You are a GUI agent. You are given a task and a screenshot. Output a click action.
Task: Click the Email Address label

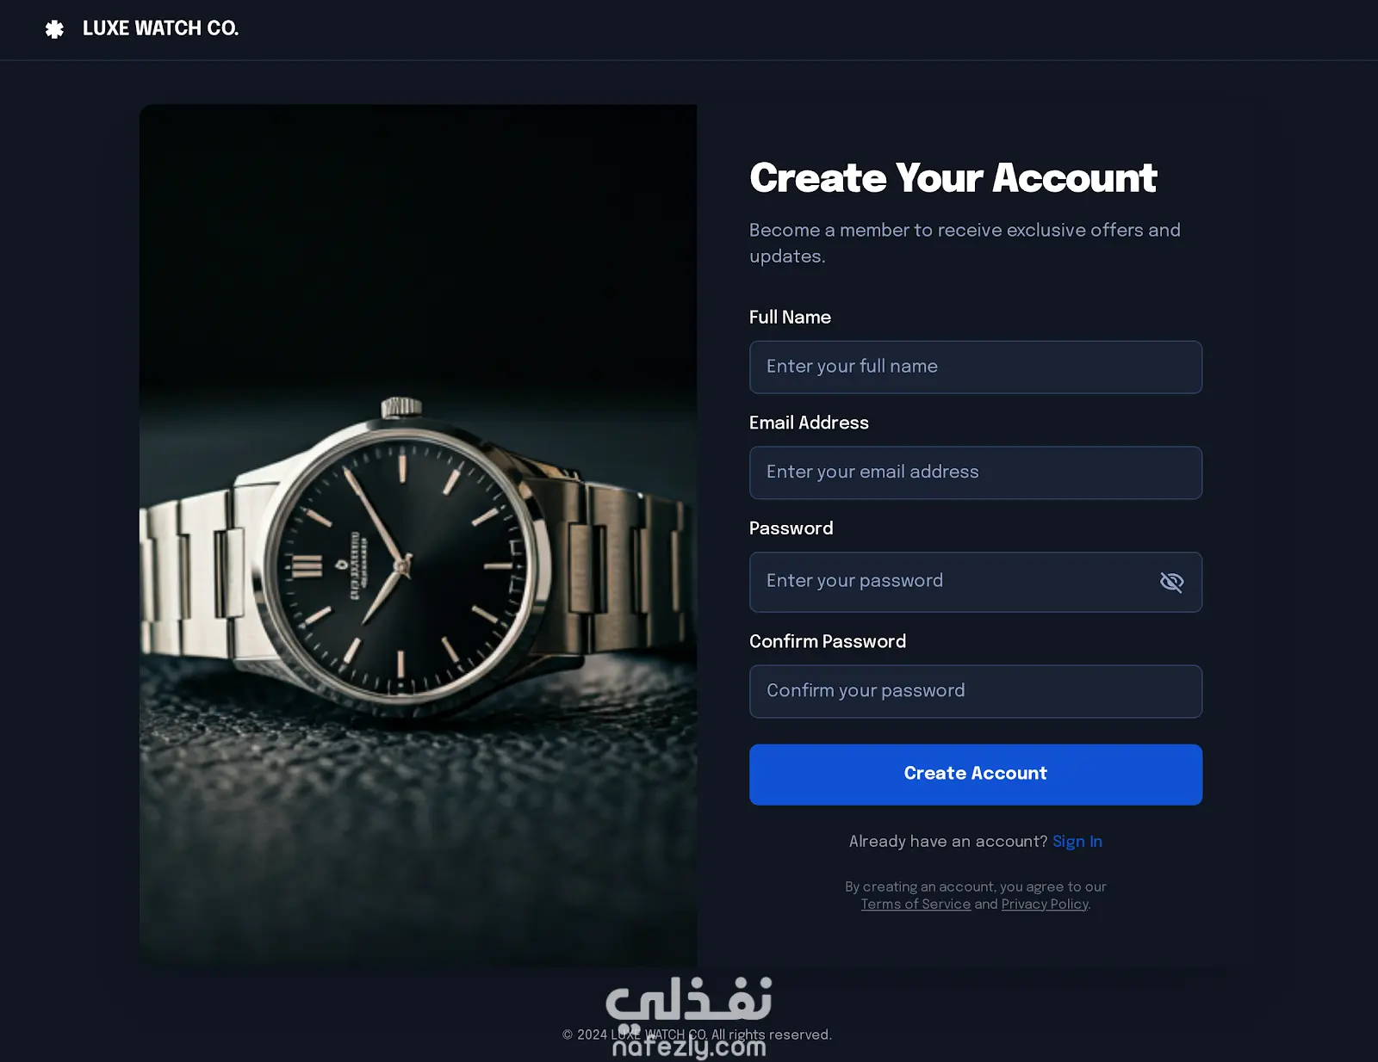809,423
